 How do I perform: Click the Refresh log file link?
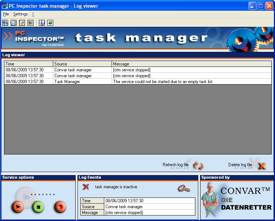click(x=176, y=165)
